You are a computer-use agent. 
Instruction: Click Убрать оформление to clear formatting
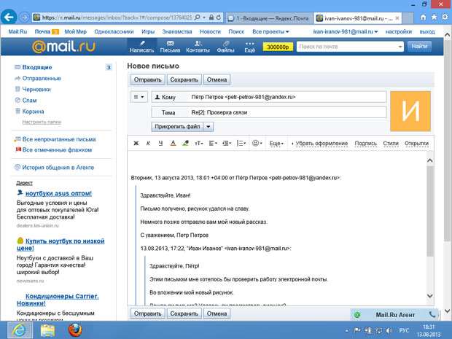tap(322, 144)
